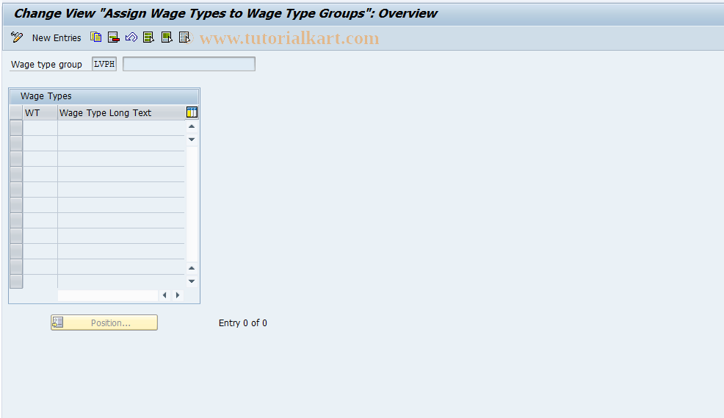The height and width of the screenshot is (418, 724).
Task: Select the last table row selector
Action: click(x=16, y=282)
